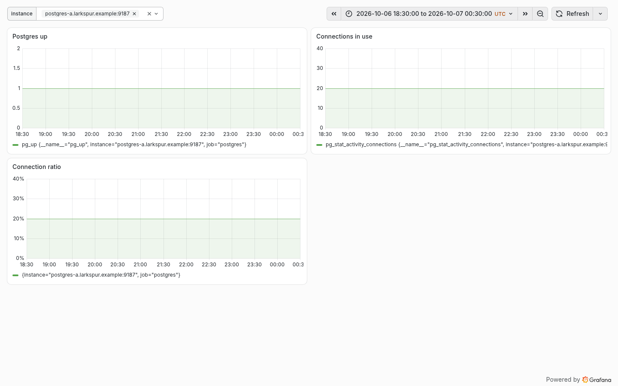Click the Connections in use graph area
The image size is (618, 386).
[x=465, y=88]
